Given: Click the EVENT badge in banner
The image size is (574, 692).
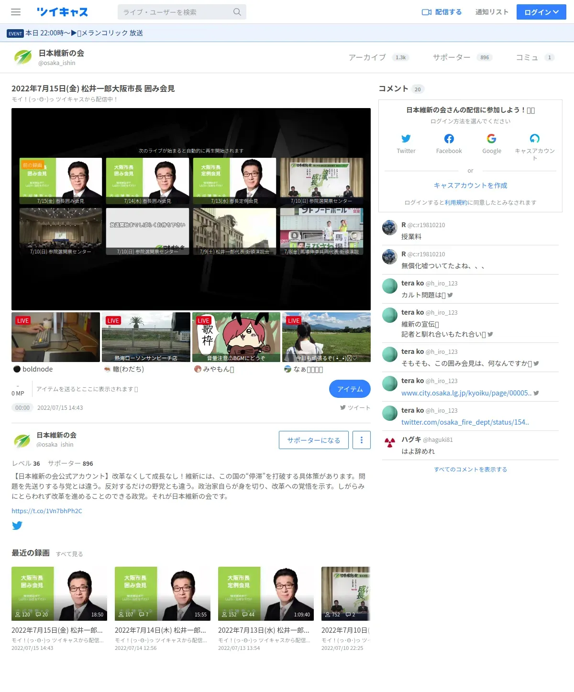Looking at the screenshot, I should (15, 33).
